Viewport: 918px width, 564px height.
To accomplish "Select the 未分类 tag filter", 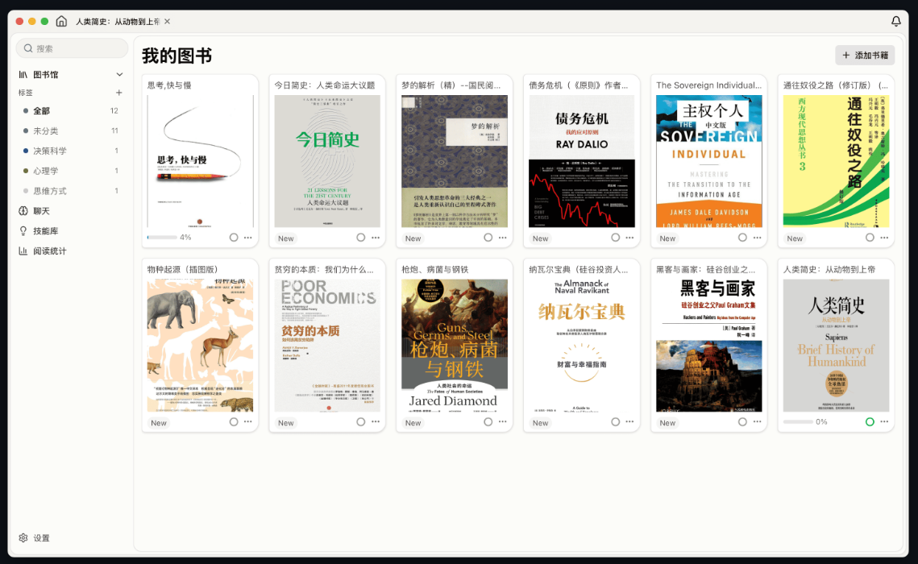I will pos(45,131).
